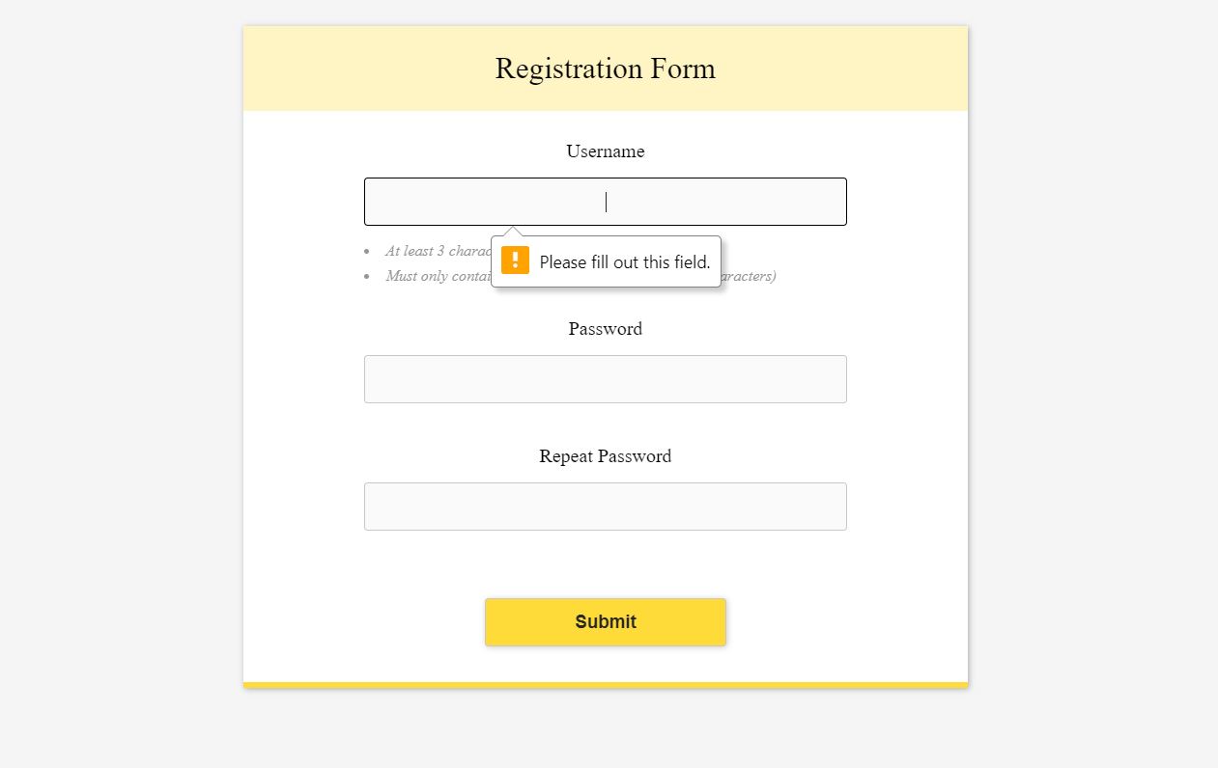This screenshot has height=768, width=1218.
Task: Click inside the Password input field
Action: pyautogui.click(x=606, y=379)
